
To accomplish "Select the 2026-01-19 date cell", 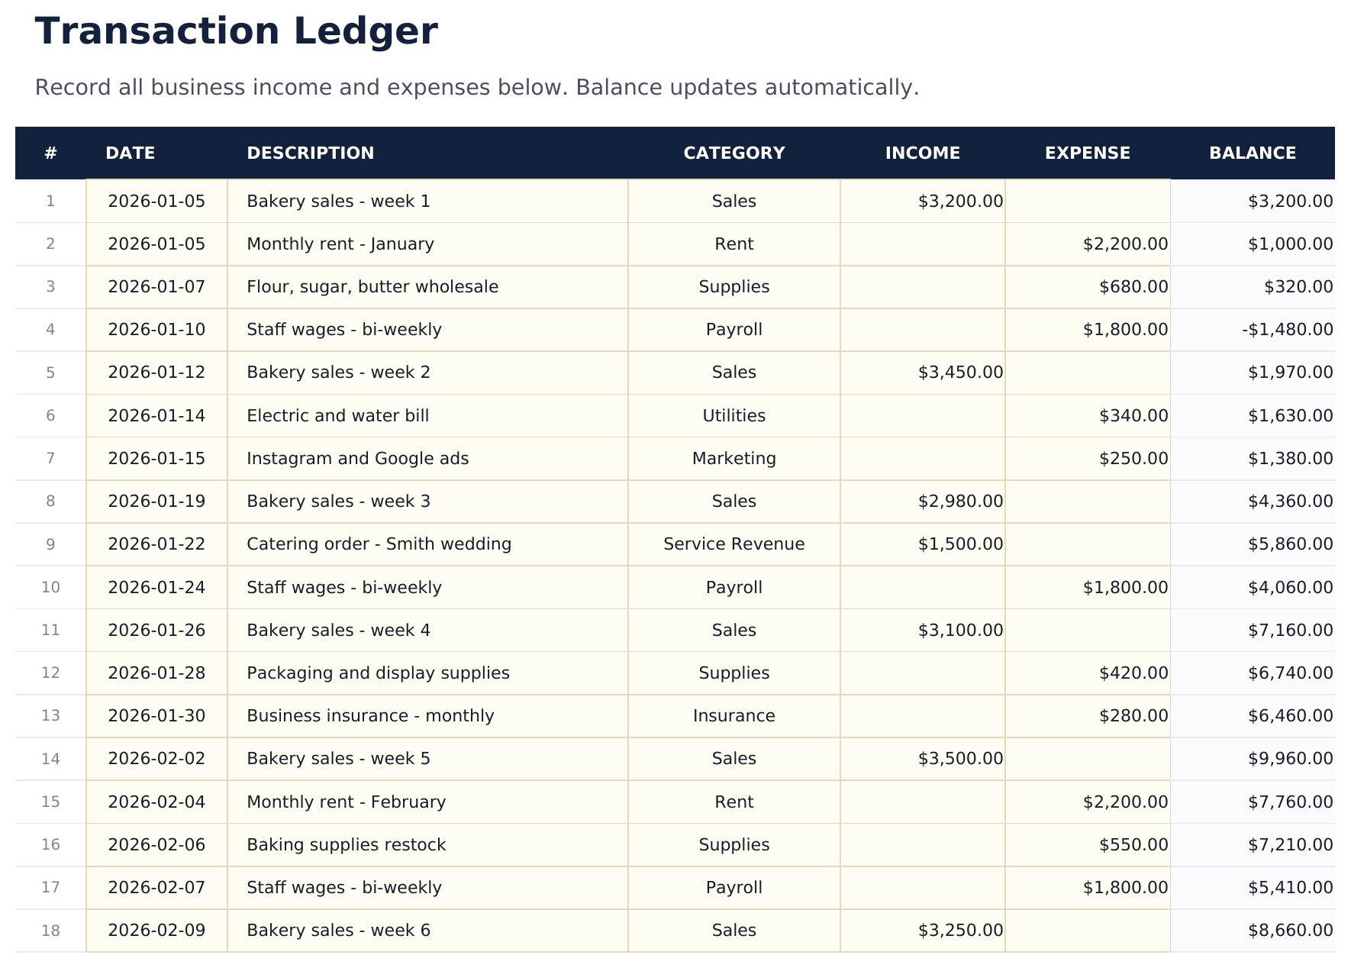I will coord(156,502).
